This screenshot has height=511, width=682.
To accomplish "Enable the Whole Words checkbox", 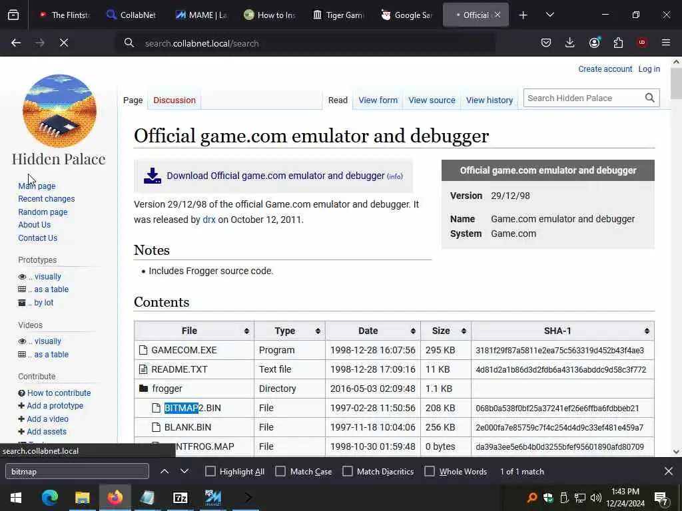I will [430, 472].
